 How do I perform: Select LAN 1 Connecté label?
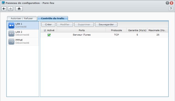pyautogui.click(x=21, y=25)
